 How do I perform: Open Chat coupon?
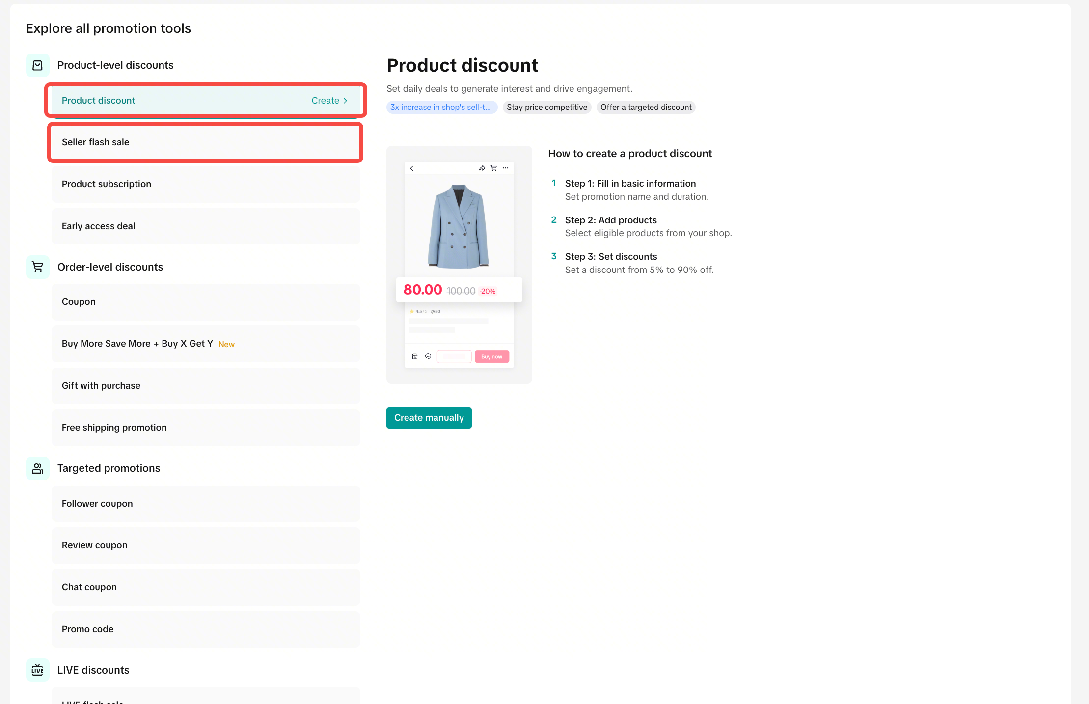pos(206,587)
